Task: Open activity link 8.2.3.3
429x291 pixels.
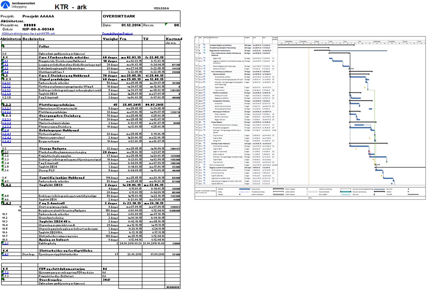Action: (6, 127)
